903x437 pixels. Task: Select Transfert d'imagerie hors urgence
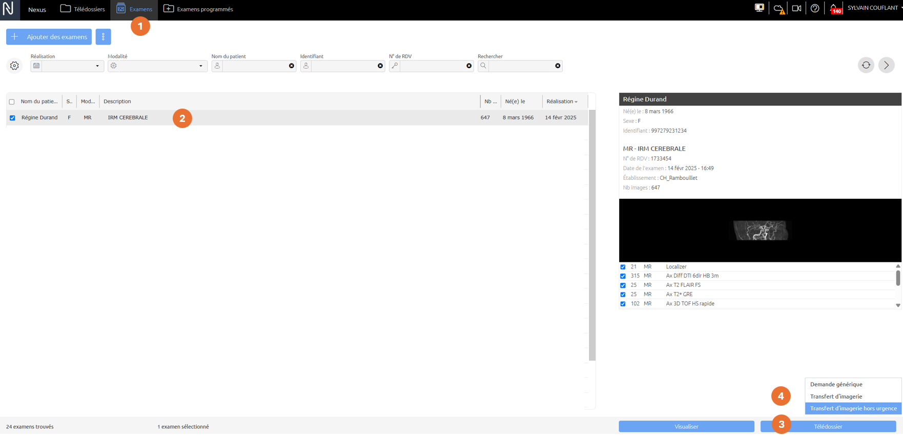(x=853, y=408)
